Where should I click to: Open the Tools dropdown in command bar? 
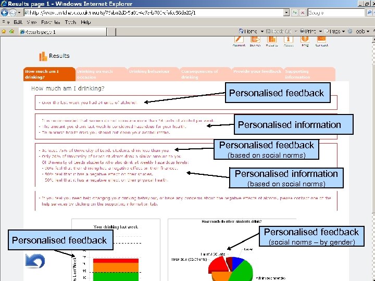point(368,32)
